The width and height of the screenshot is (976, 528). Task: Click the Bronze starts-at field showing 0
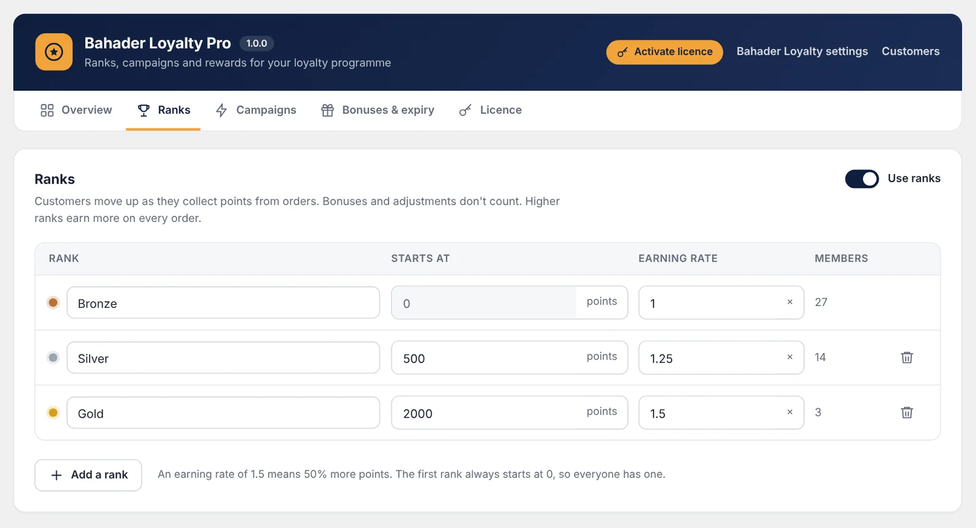[x=509, y=302]
